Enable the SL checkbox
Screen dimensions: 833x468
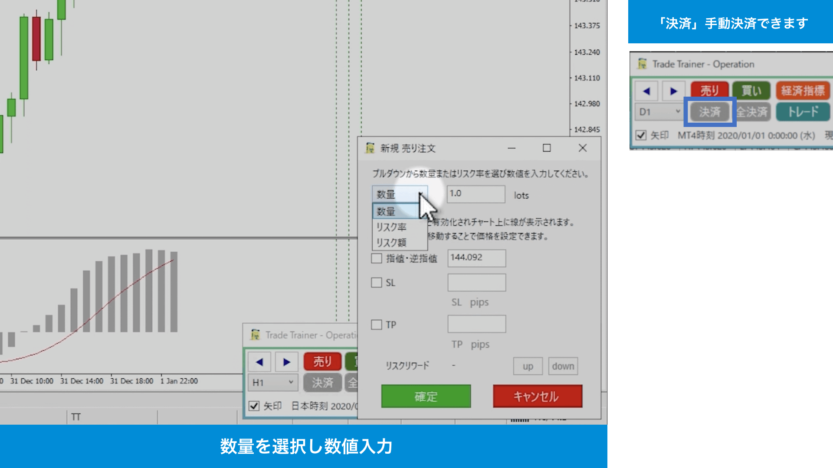pos(376,282)
